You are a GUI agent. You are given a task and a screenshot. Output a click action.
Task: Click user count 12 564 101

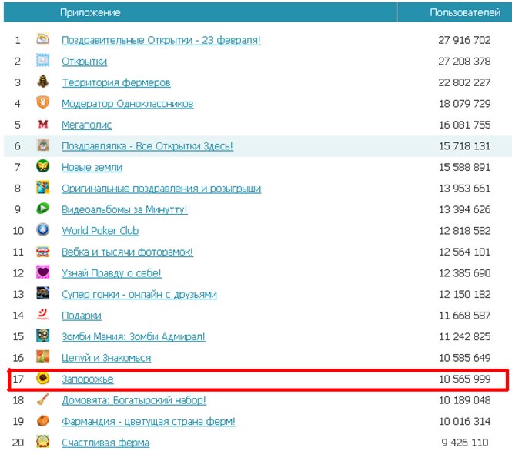point(464,252)
